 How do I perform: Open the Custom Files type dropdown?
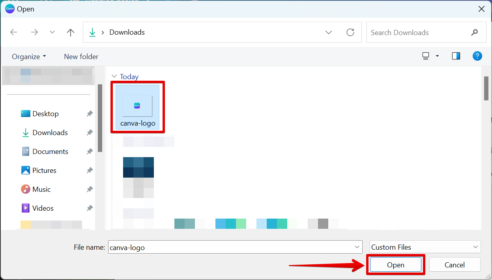click(x=425, y=247)
